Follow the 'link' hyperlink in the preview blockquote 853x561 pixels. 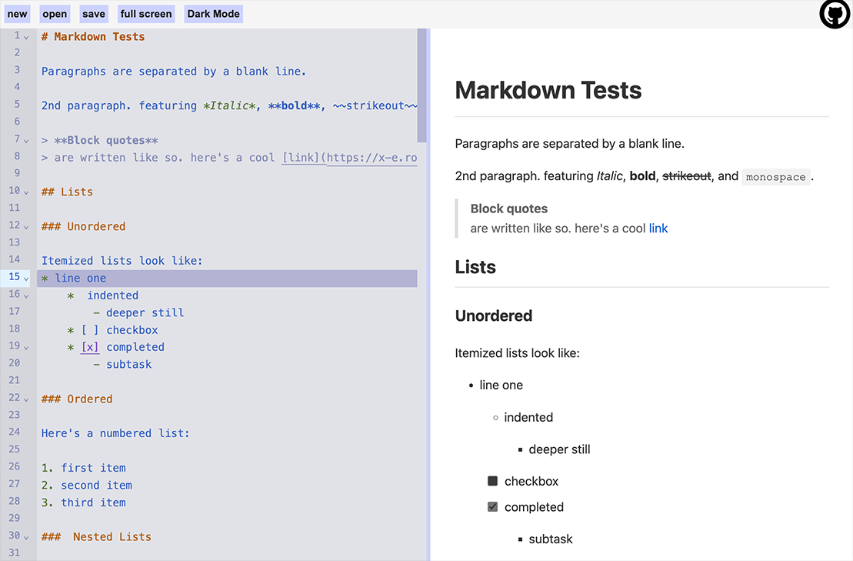(658, 229)
